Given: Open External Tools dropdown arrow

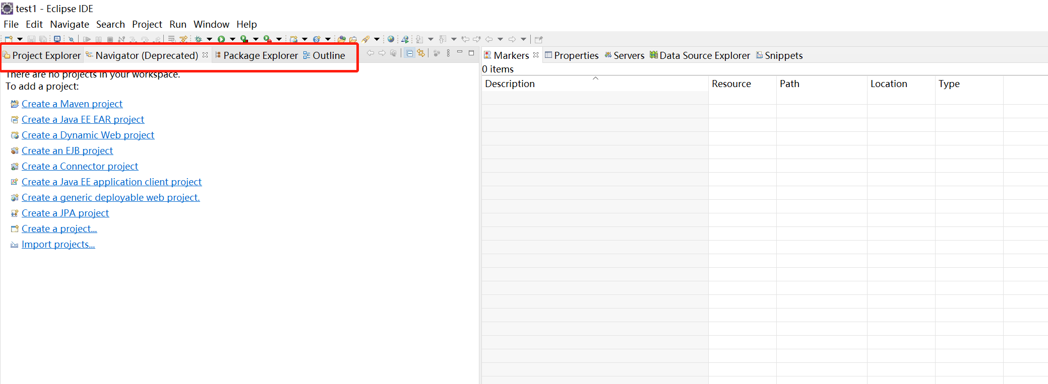Looking at the screenshot, I should (279, 39).
